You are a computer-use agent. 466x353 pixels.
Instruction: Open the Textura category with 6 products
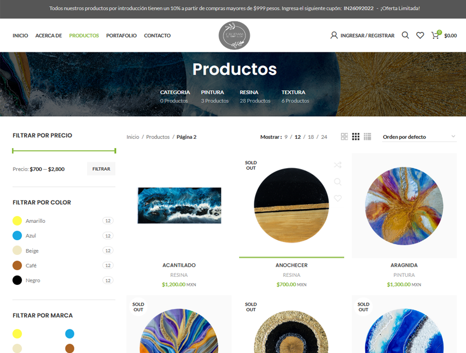coord(295,96)
